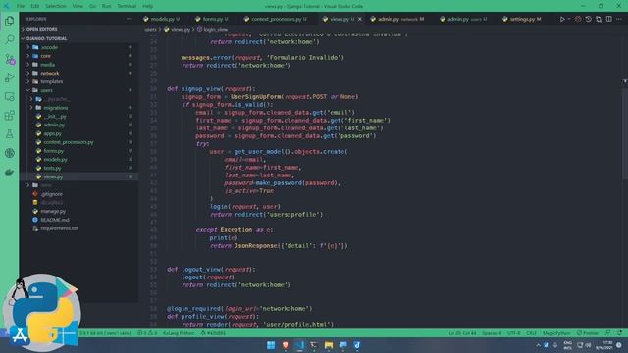Screen dimensions: 628x353
Task: Click the login_view breadcrumb symbol
Action: (x=212, y=30)
